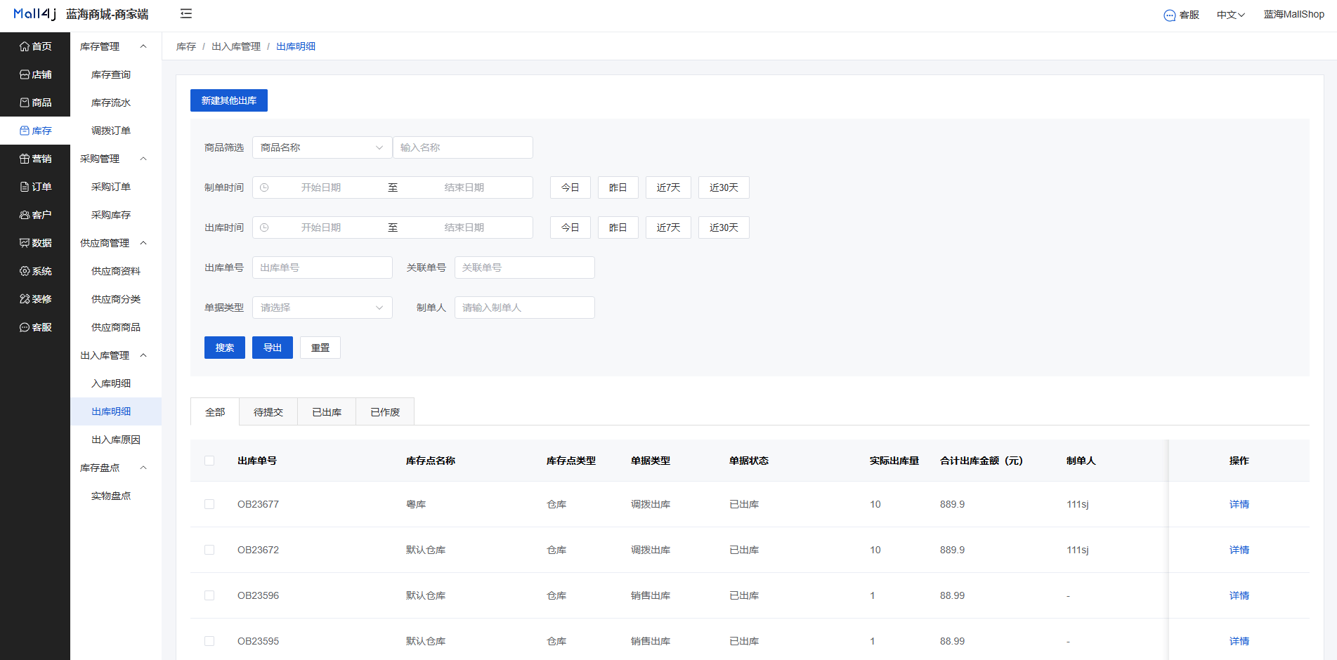Click the 客服 chat icon in header
Image resolution: width=1337 pixels, height=660 pixels.
1170,15
